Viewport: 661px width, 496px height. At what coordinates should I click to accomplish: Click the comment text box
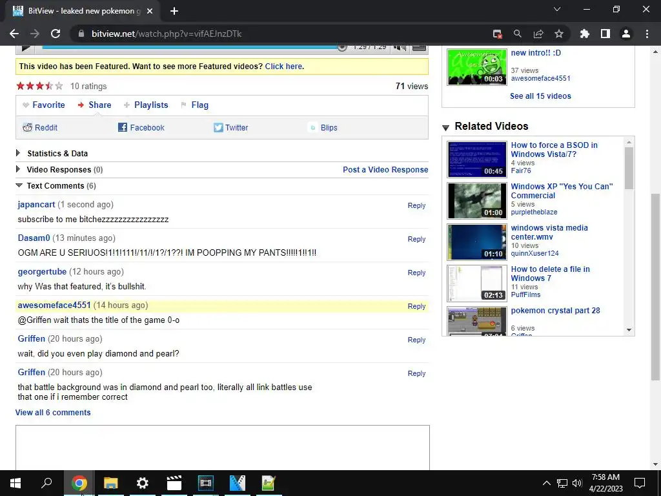[x=223, y=448]
